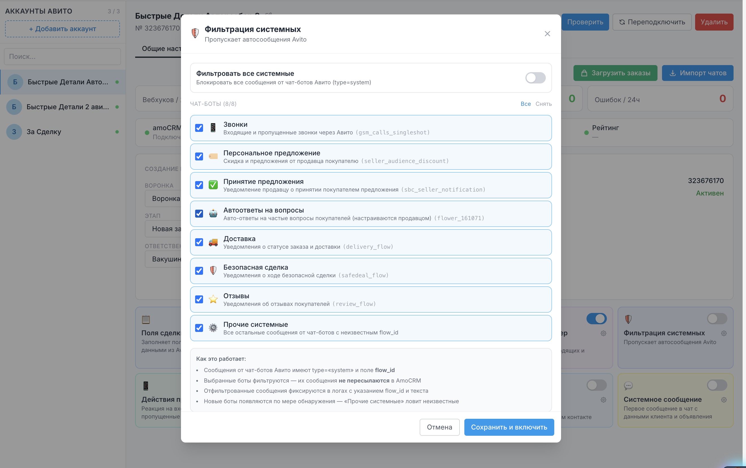Click Сохранить и включить button

[x=509, y=427]
